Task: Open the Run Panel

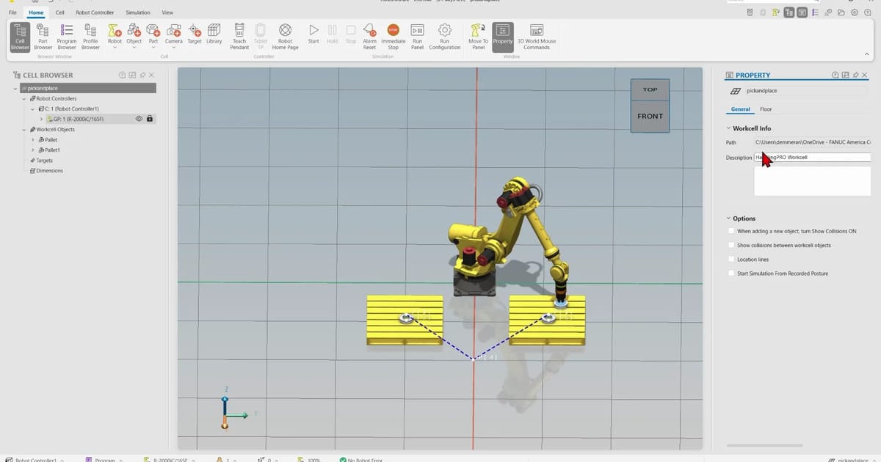Action: (x=417, y=36)
